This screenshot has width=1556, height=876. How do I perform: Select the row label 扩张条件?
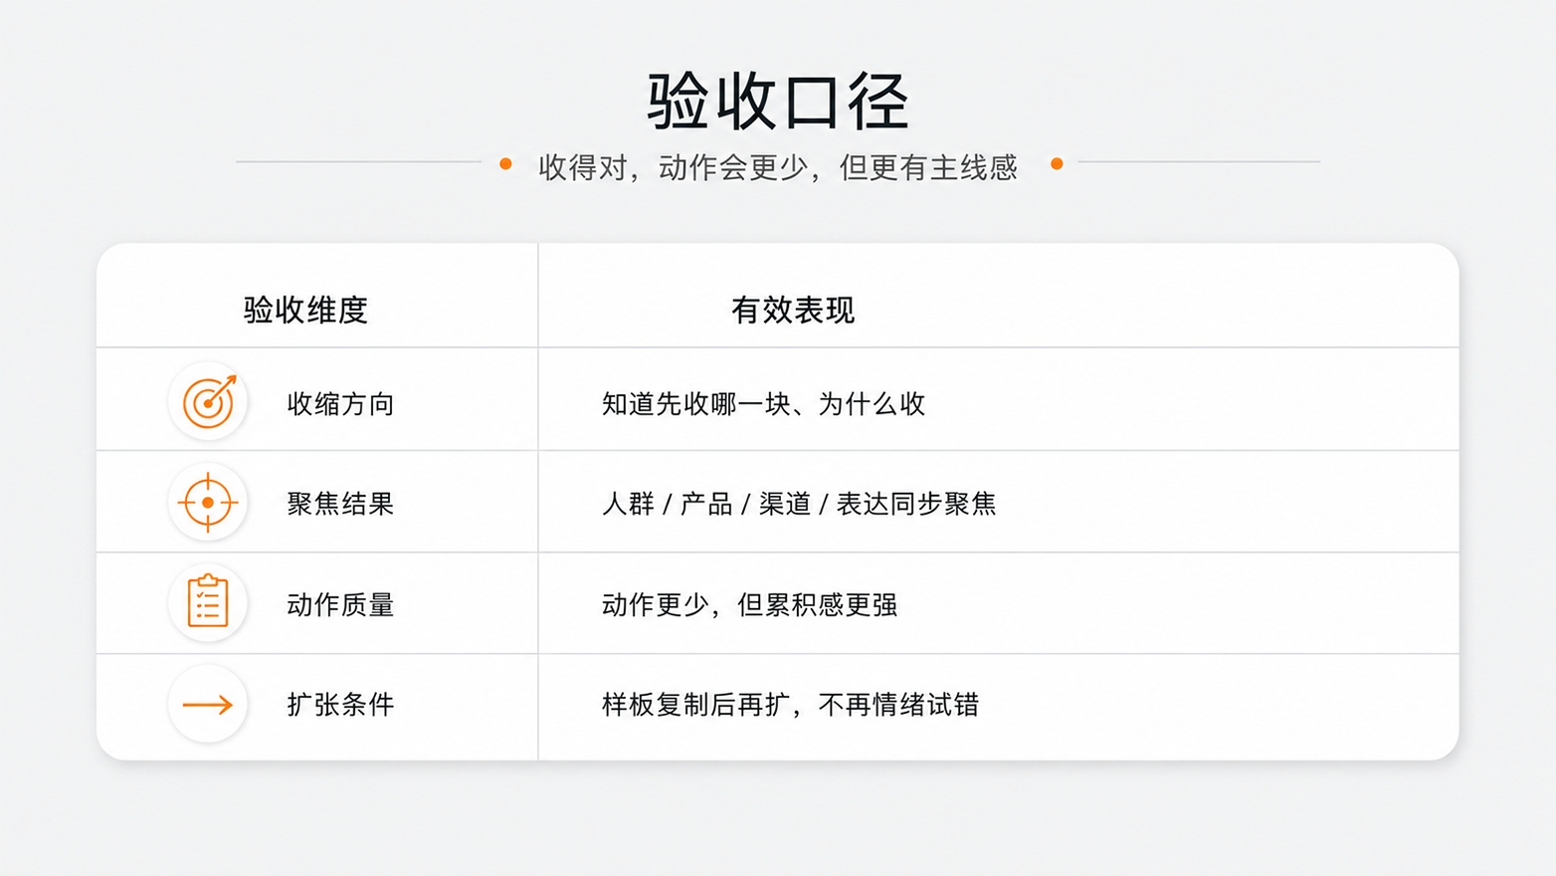[x=340, y=705]
